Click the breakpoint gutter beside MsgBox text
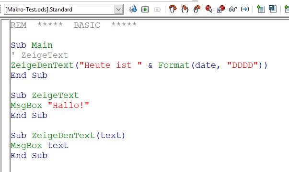289x172 pixels. (6, 146)
